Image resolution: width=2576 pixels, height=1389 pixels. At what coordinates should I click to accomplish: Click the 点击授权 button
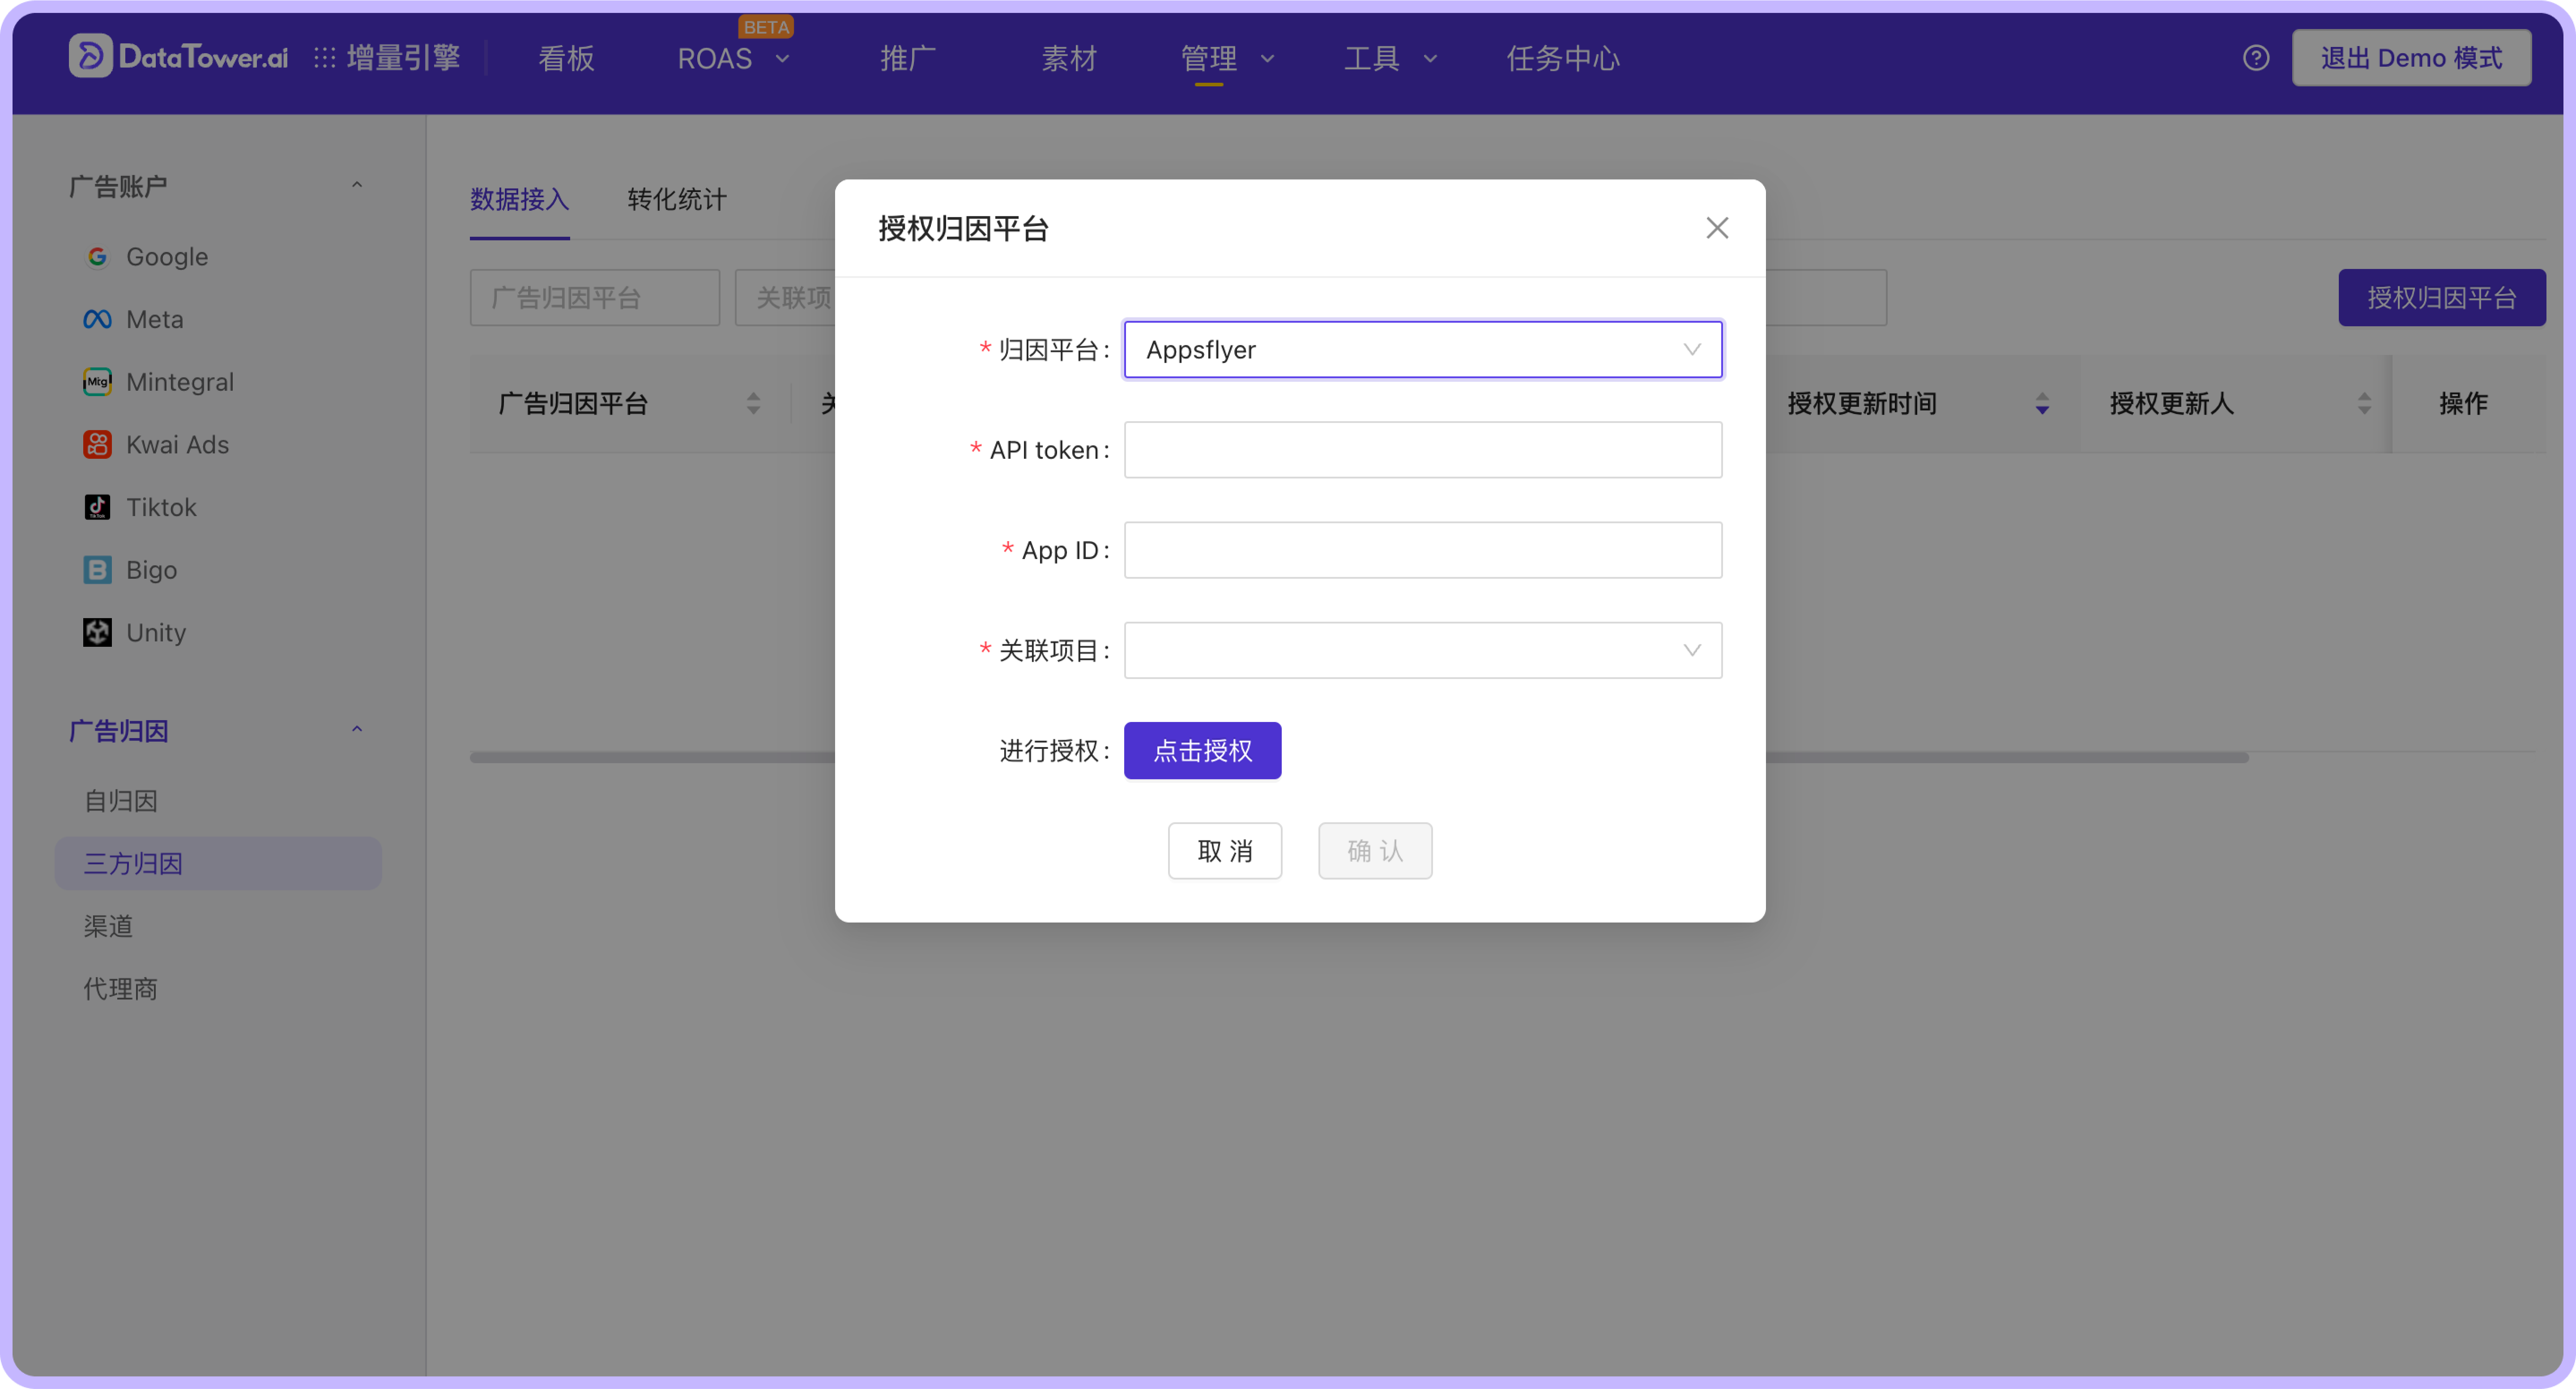(1202, 751)
